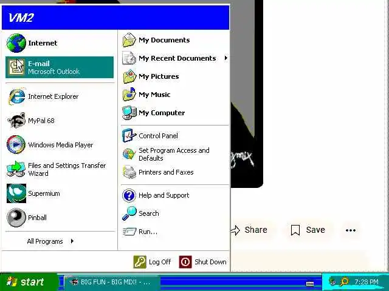Click the My Pictures label
The width and height of the screenshot is (389, 291).
pos(159,76)
